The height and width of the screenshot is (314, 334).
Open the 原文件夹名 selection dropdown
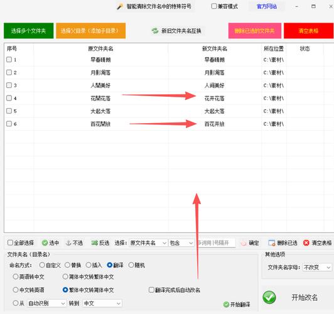148,243
